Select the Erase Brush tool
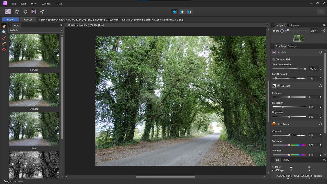Screen dimensions: 327x184 tap(4, 44)
